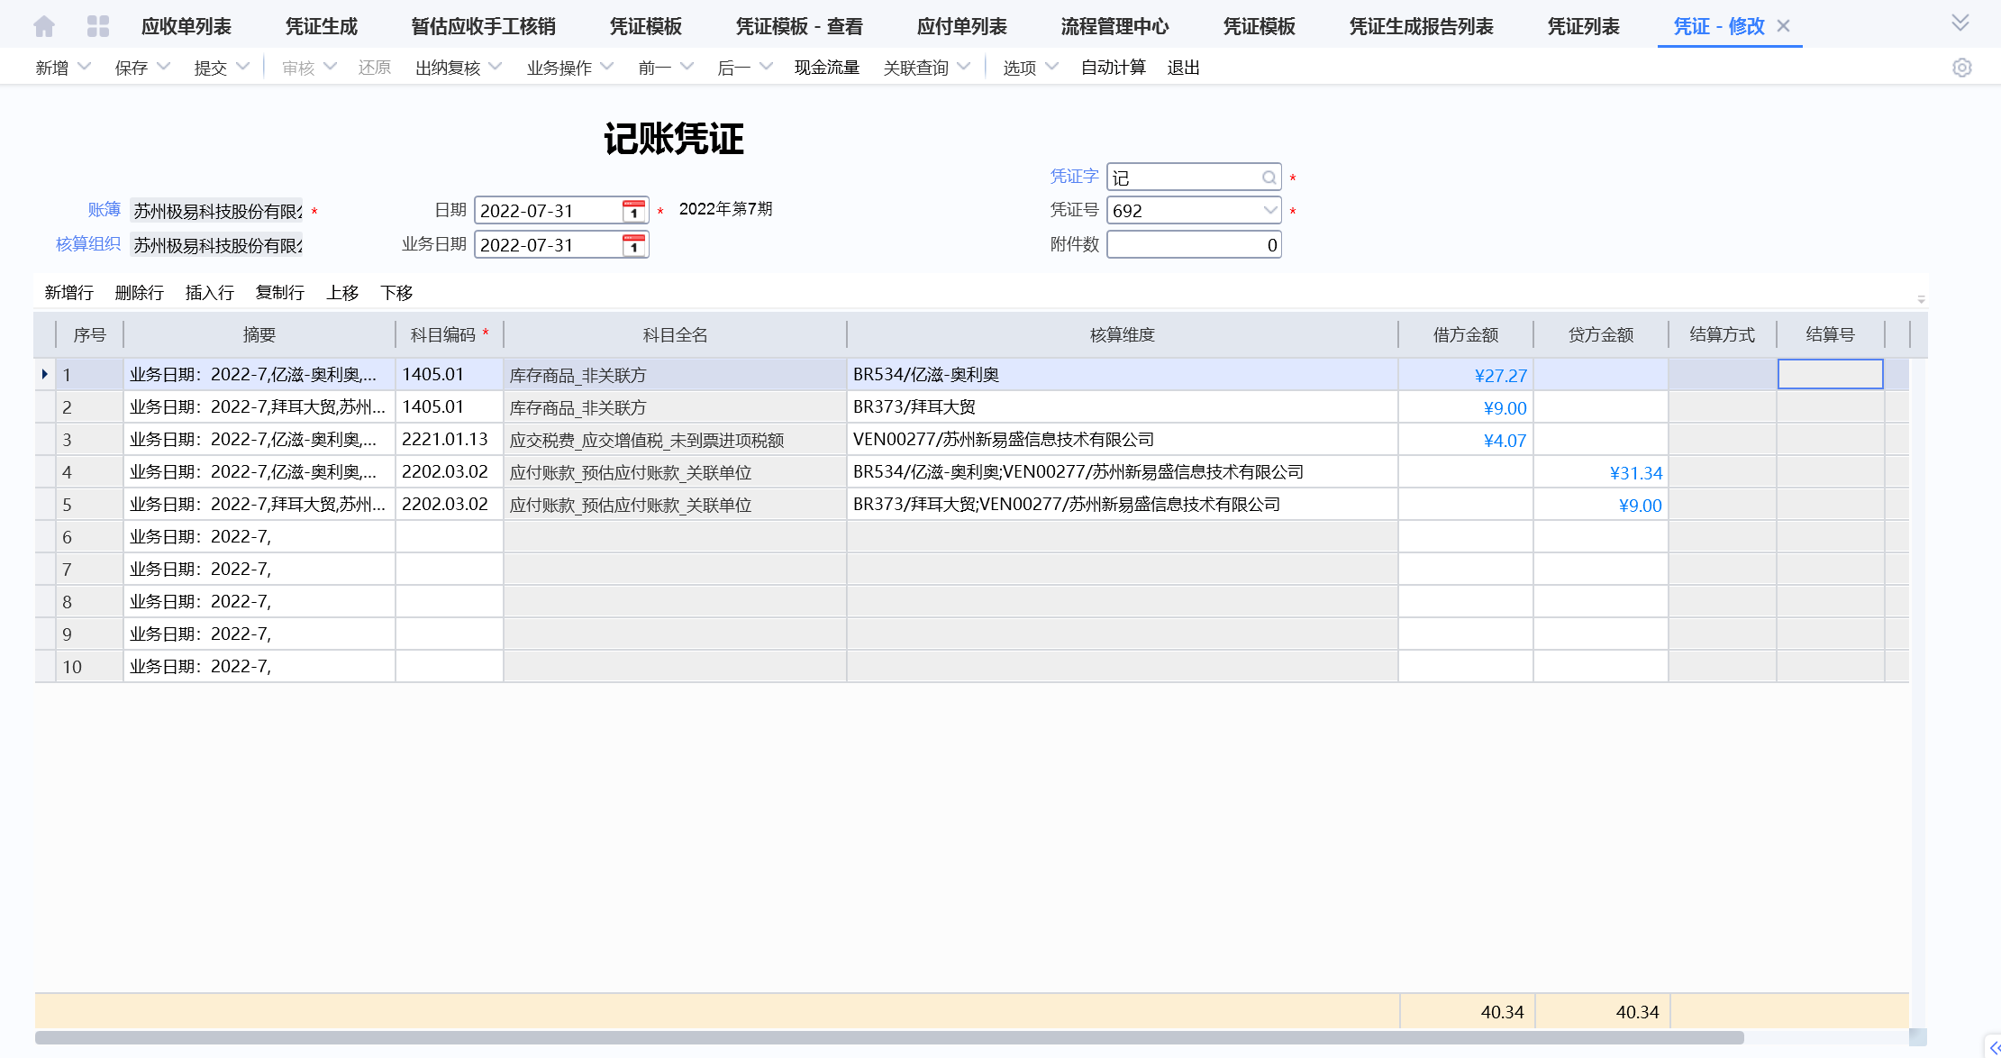Switch to 应付单列表 tab
This screenshot has width=2001, height=1058.
click(962, 26)
